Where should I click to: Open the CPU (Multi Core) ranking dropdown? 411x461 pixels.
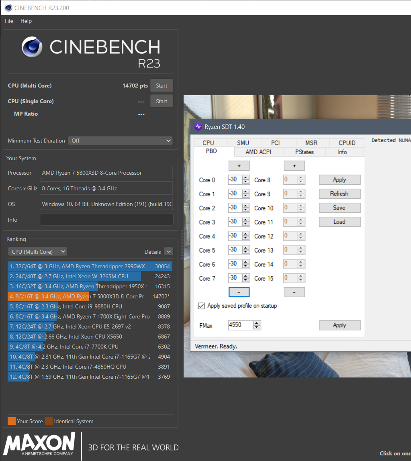[38, 252]
